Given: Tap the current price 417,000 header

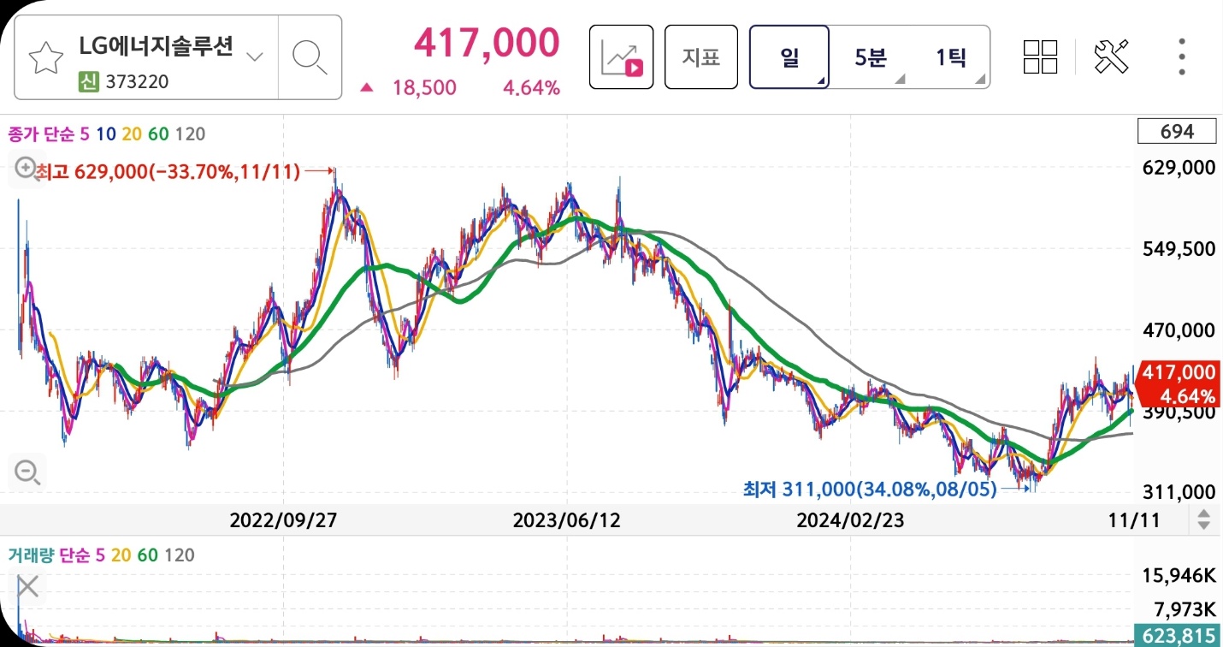Looking at the screenshot, I should [487, 43].
